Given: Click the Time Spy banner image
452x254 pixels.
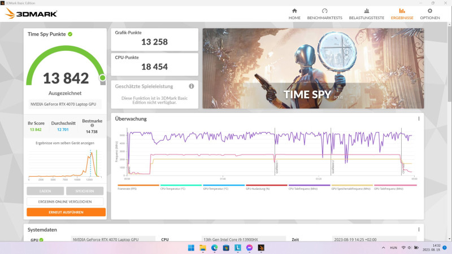Looking at the screenshot, I should 313,68.
